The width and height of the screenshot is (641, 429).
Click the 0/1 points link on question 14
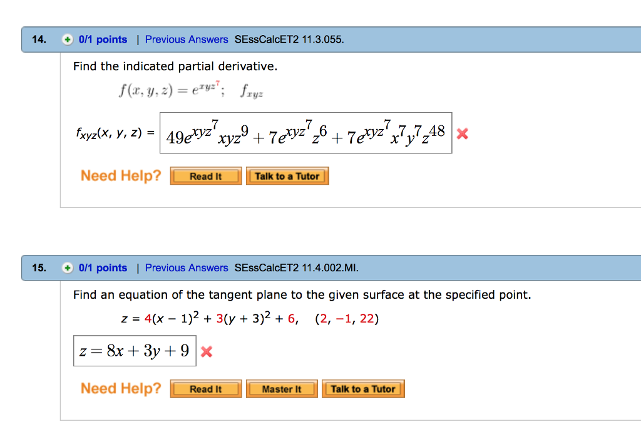(102, 39)
